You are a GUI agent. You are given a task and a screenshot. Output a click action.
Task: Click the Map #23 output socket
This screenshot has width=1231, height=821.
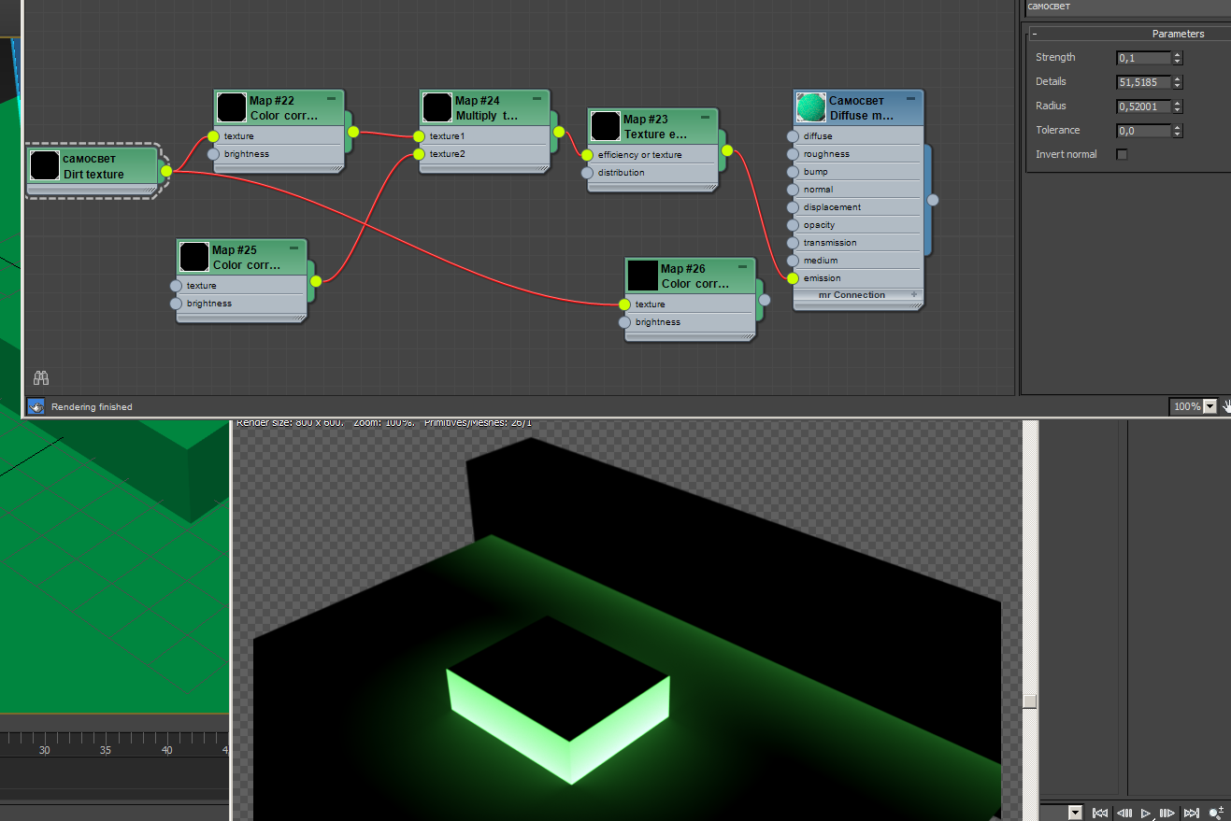tap(727, 150)
